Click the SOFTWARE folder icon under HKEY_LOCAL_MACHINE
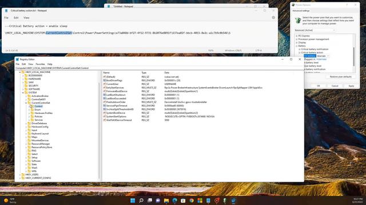The image size is (366, 205). click(26, 89)
